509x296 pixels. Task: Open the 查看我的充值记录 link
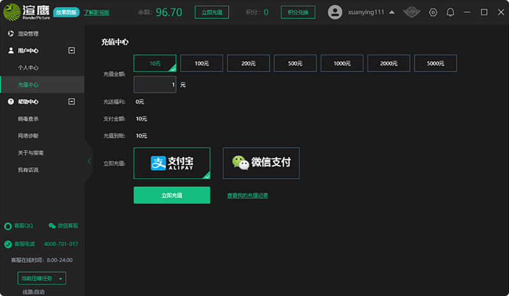248,195
